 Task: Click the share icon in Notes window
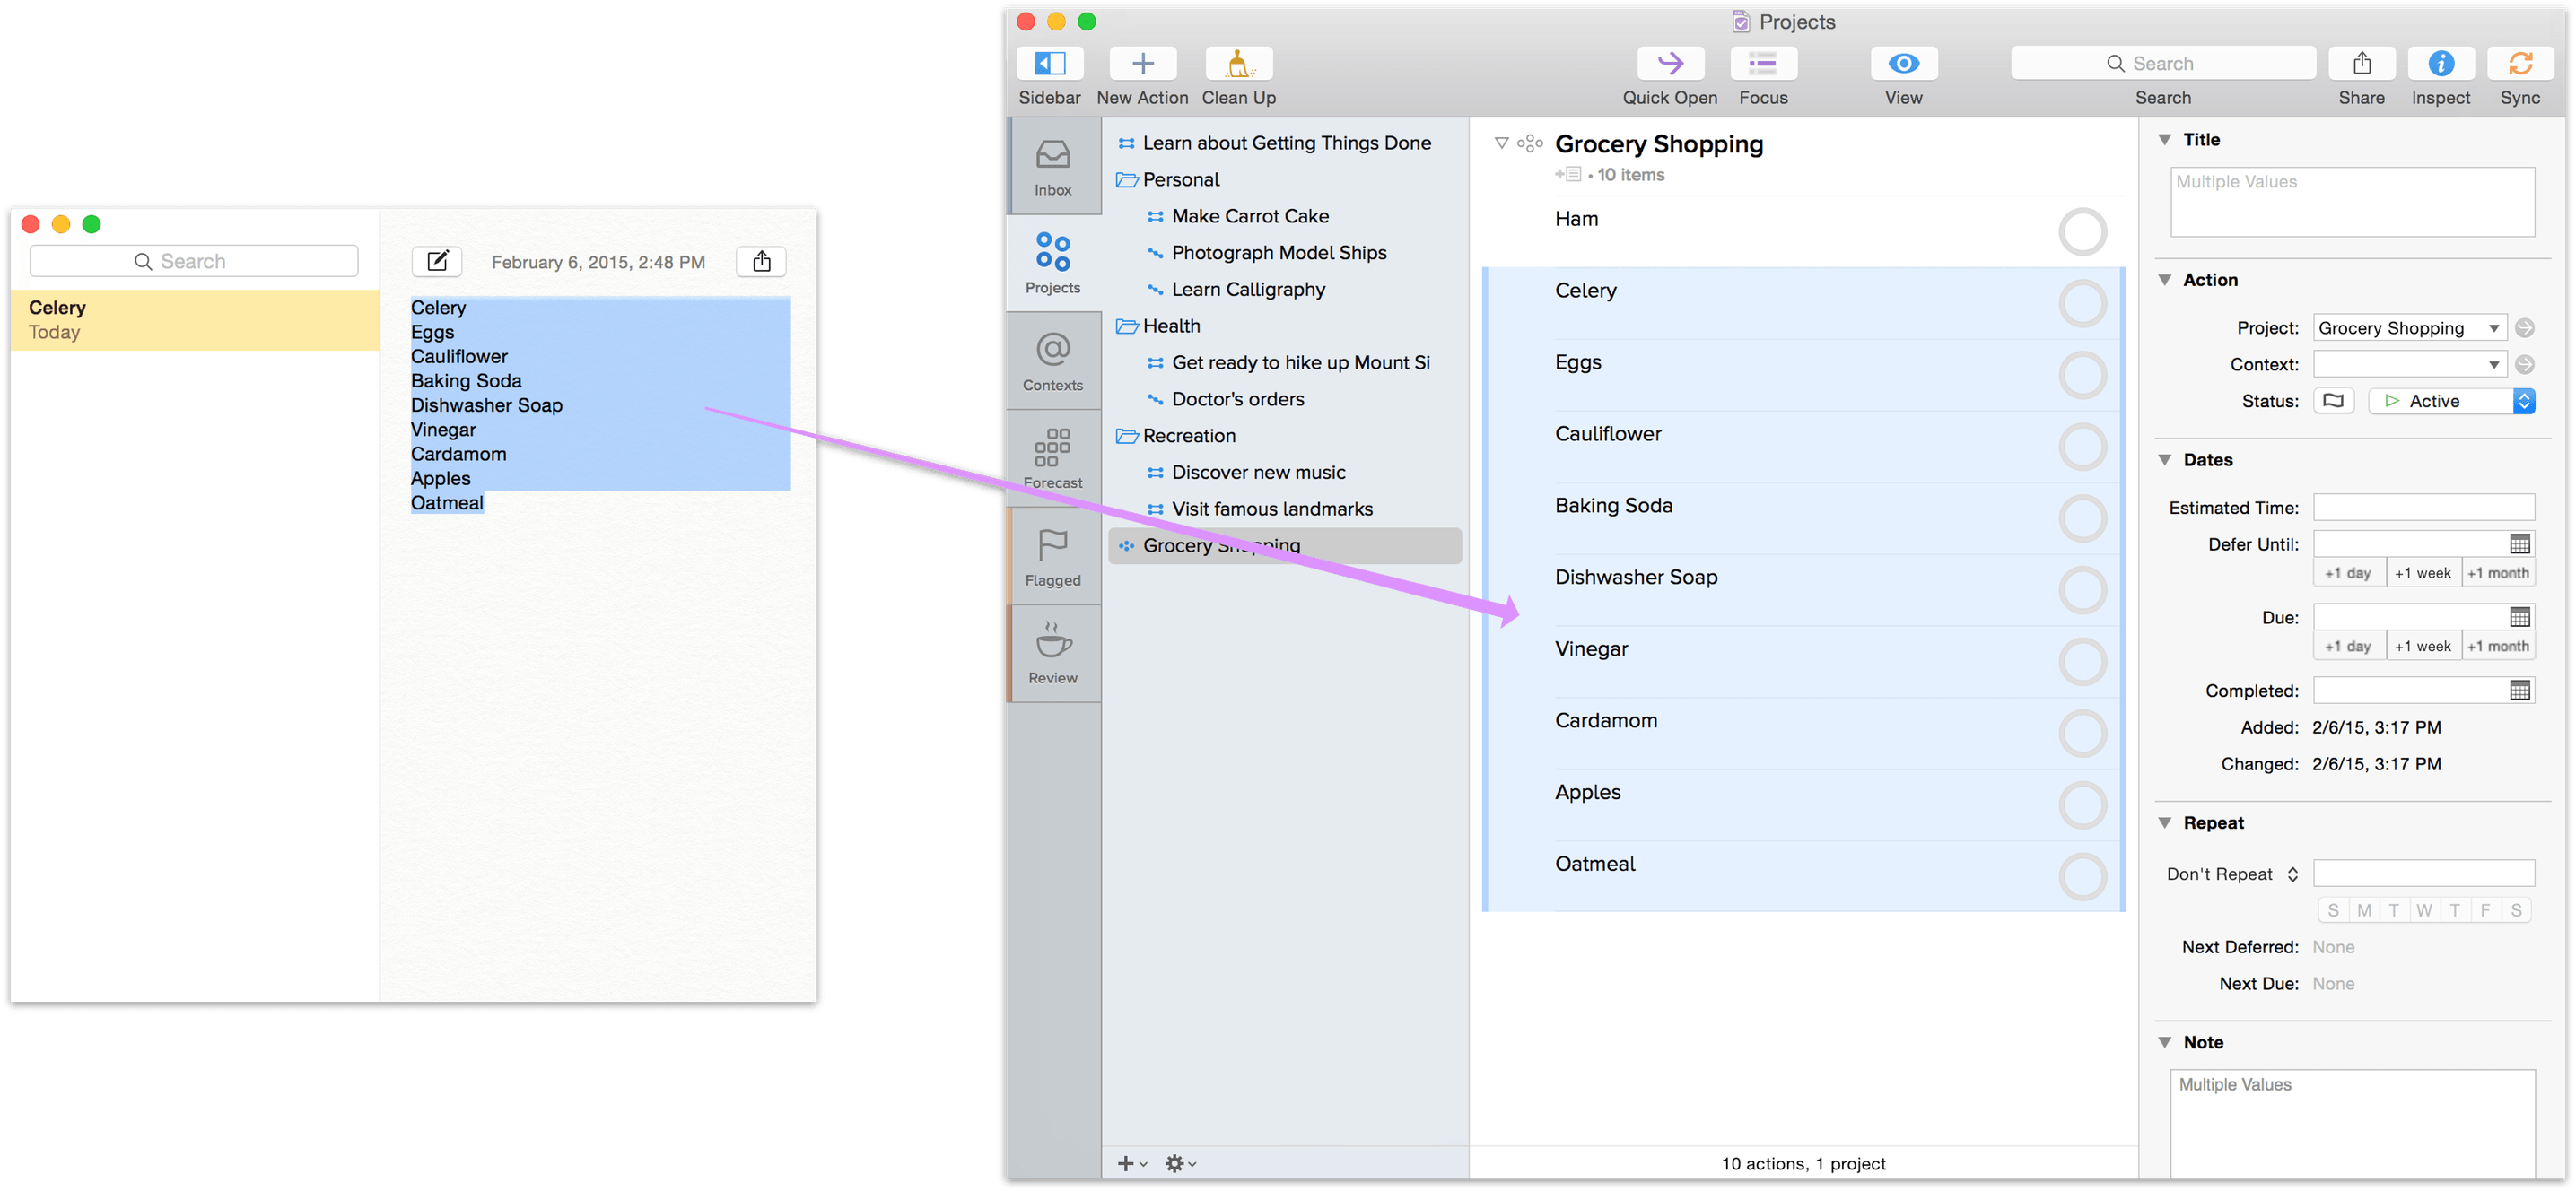click(x=761, y=261)
